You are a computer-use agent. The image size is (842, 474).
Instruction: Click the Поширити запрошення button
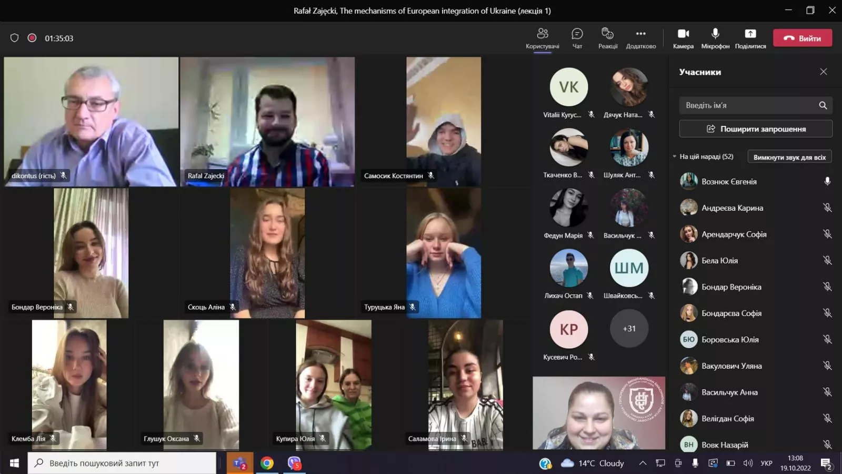(x=755, y=129)
